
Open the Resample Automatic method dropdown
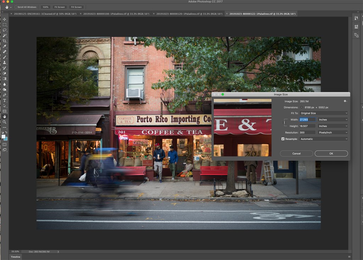pos(324,139)
